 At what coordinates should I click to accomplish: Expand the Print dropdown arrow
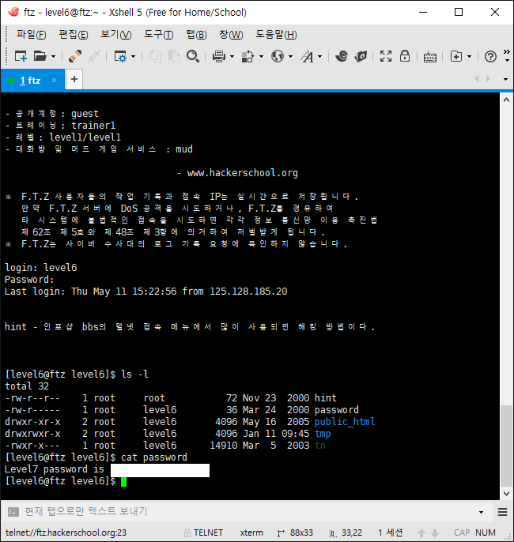(x=232, y=56)
